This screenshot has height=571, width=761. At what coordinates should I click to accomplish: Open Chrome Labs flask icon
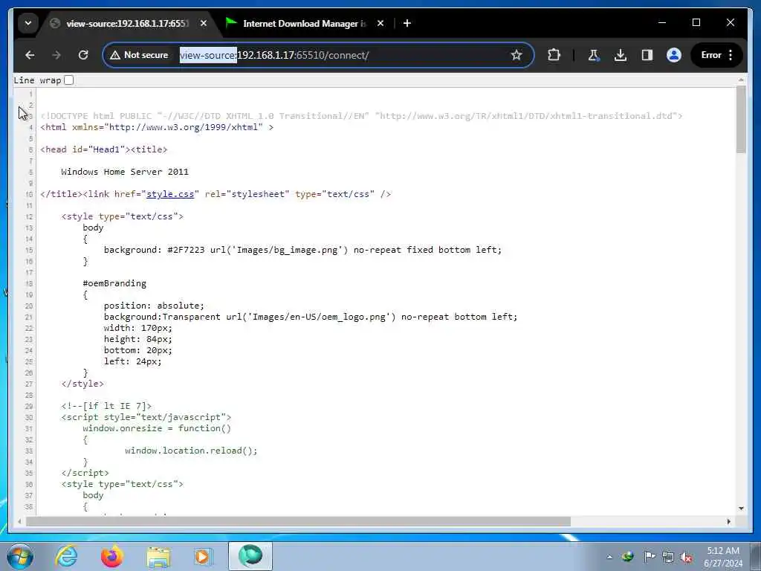point(594,55)
